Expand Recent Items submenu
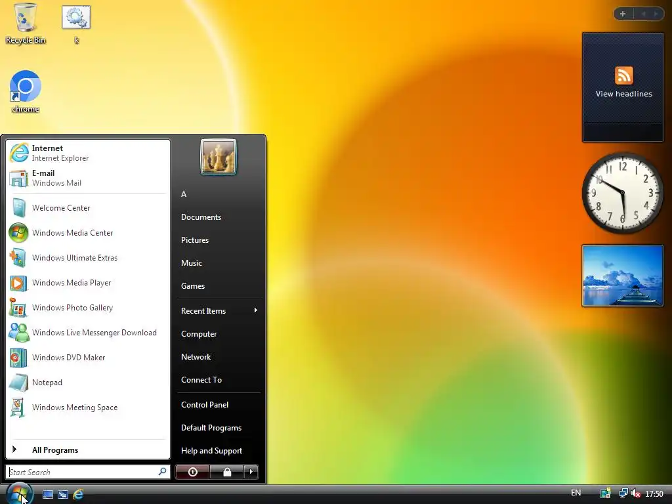The height and width of the screenshot is (504, 672). (219, 310)
